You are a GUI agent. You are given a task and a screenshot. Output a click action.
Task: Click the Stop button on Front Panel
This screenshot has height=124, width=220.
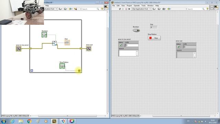154,38
